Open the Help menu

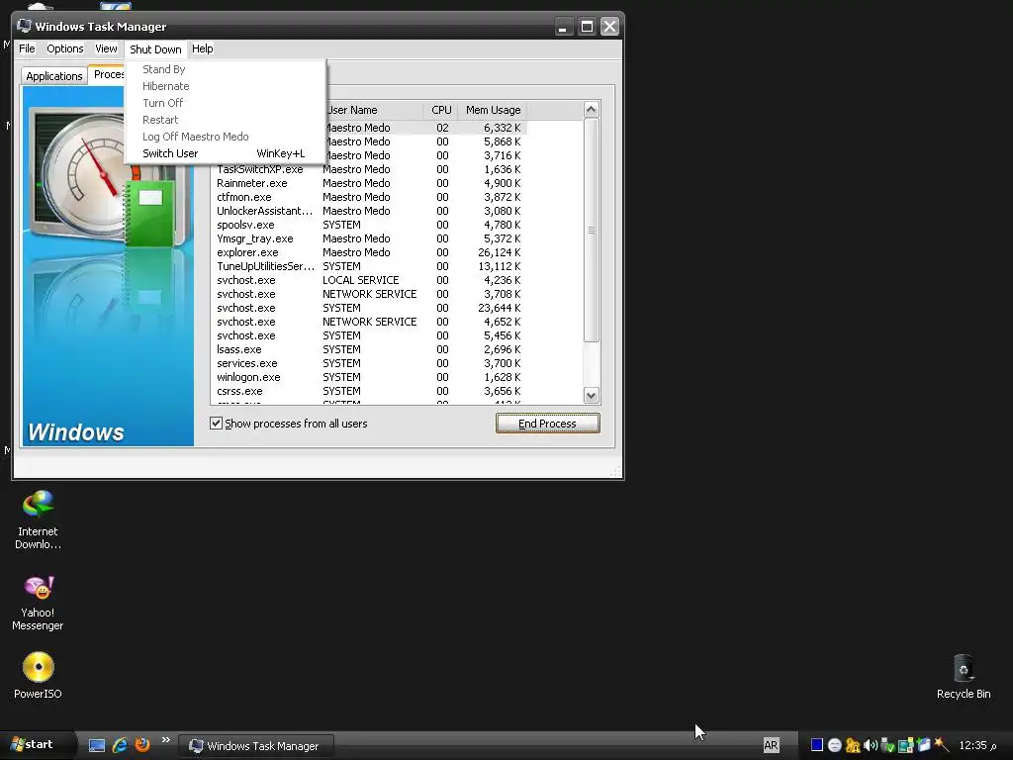202,48
